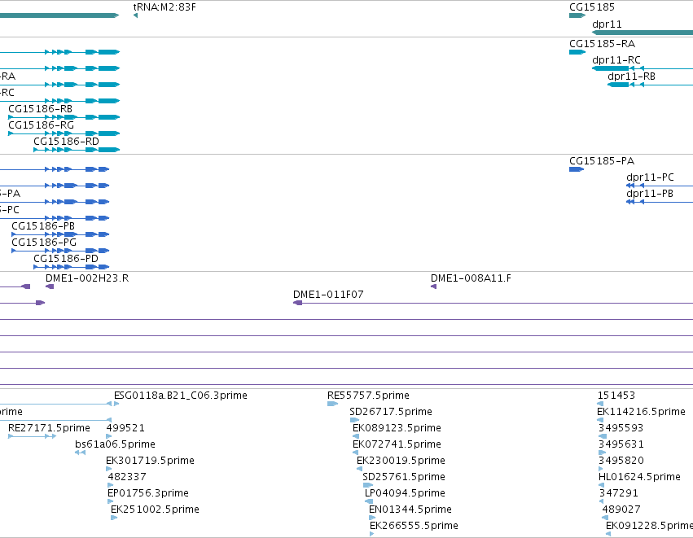Click the dpr11-RC transcript label
This screenshot has height=538, width=693.
tap(616, 60)
